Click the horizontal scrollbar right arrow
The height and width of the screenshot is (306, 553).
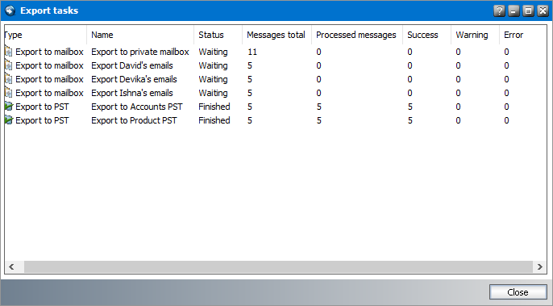[539, 266]
